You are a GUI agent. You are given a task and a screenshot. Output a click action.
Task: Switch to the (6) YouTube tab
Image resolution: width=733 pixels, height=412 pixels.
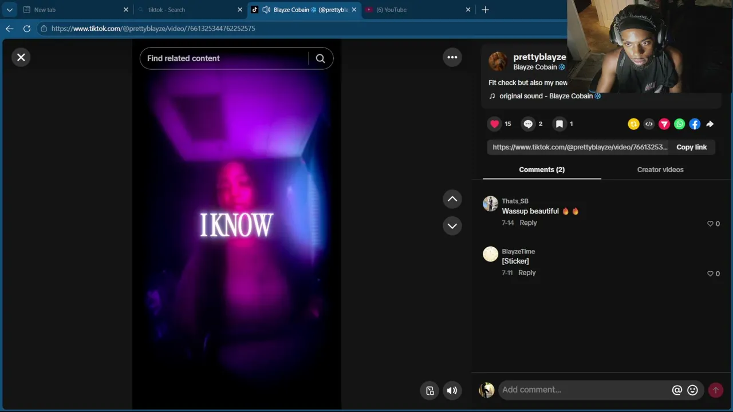tap(418, 10)
